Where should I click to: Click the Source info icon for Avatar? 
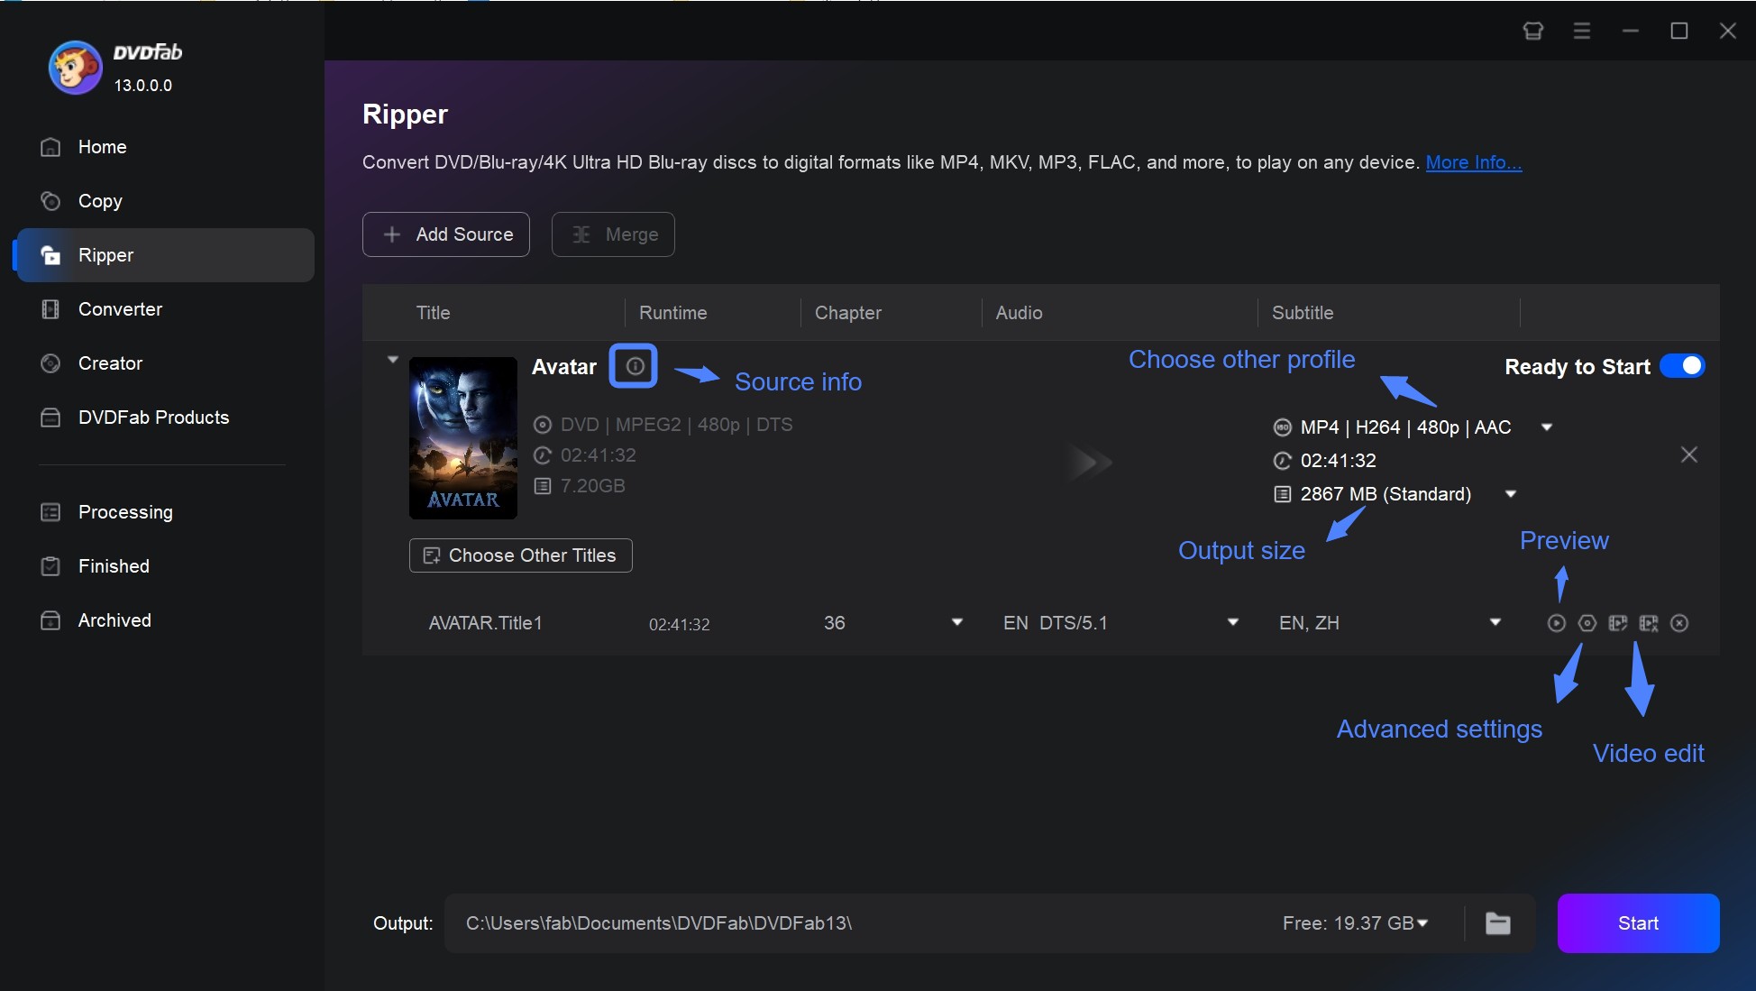click(x=631, y=366)
